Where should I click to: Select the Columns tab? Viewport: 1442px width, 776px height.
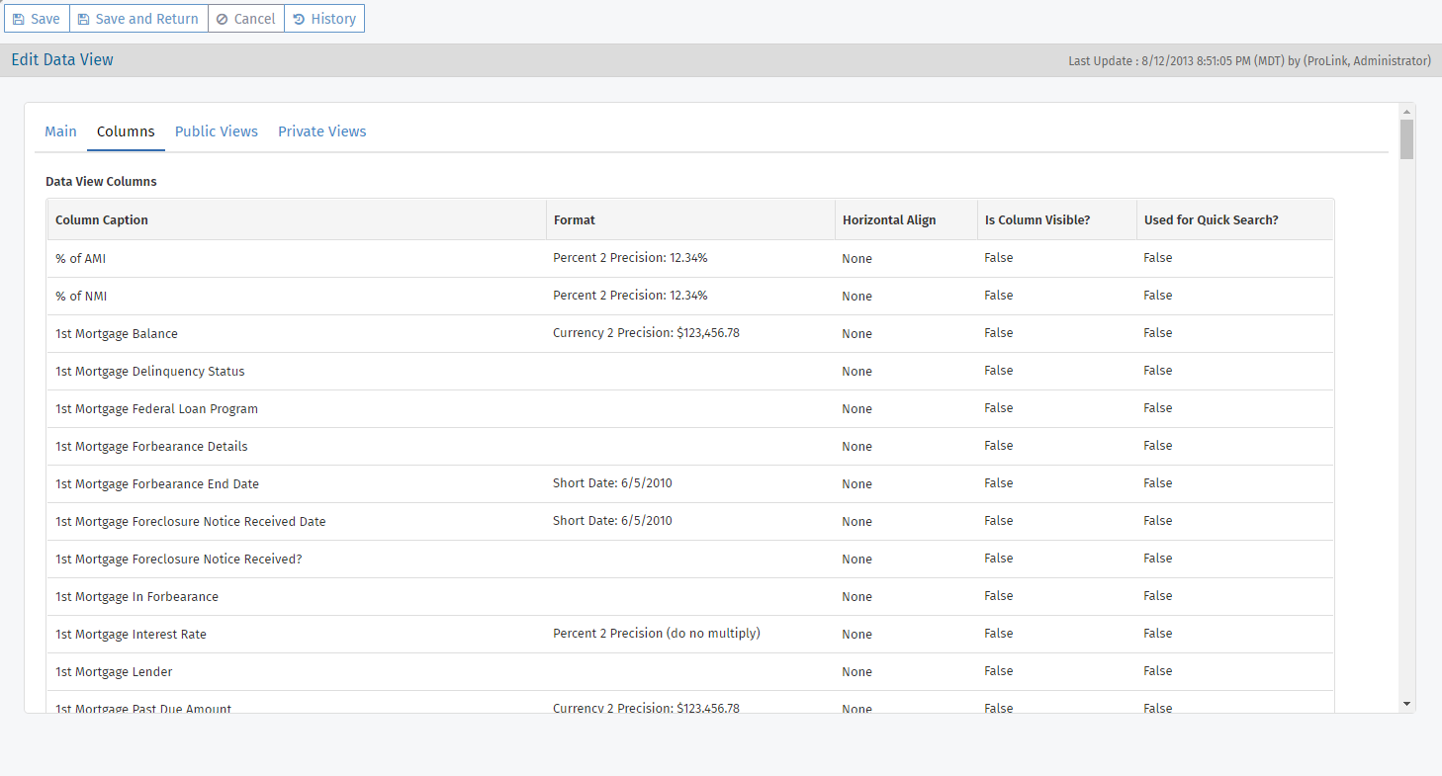(126, 131)
